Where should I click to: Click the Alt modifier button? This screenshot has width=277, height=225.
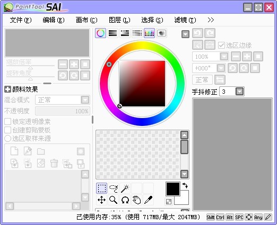[x=230, y=217]
